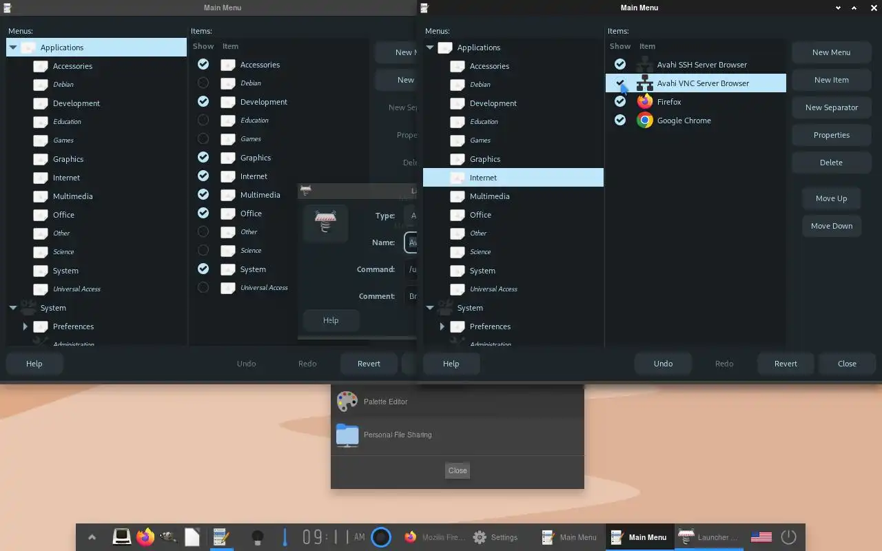Click the Internet folder icon in front window tree
882x551 pixels.
(458, 178)
